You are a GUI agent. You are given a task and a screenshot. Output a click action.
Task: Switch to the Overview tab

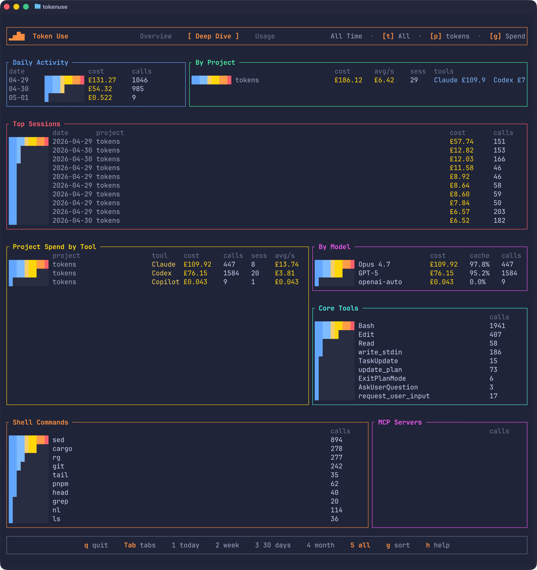pos(156,36)
